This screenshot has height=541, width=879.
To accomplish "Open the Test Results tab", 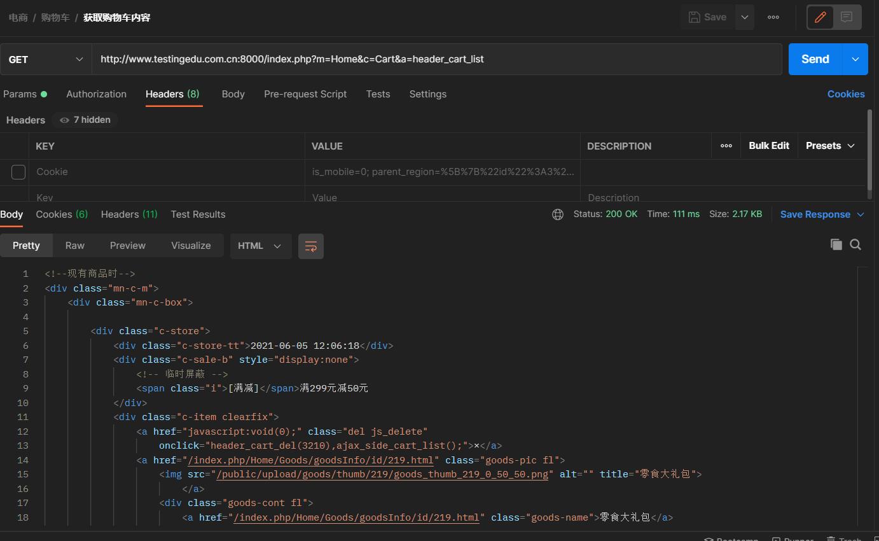I will pos(198,214).
